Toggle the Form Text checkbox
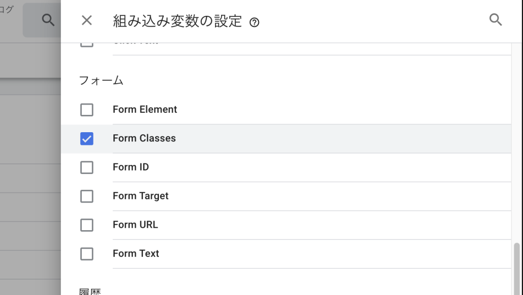 click(87, 254)
